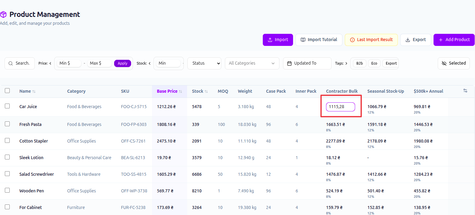Click the Contractor Bulk column header
This screenshot has width=475, height=215.
[x=342, y=91]
